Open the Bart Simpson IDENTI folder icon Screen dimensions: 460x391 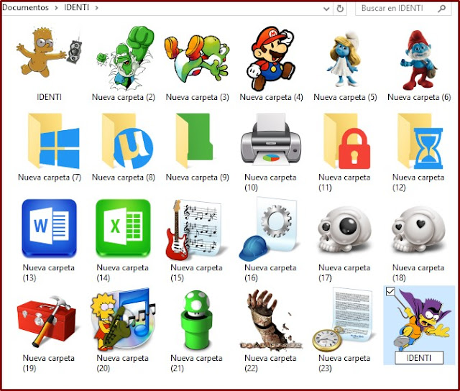click(x=49, y=52)
